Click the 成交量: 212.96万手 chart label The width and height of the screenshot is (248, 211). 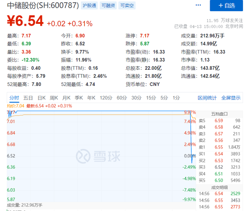coord(24,205)
